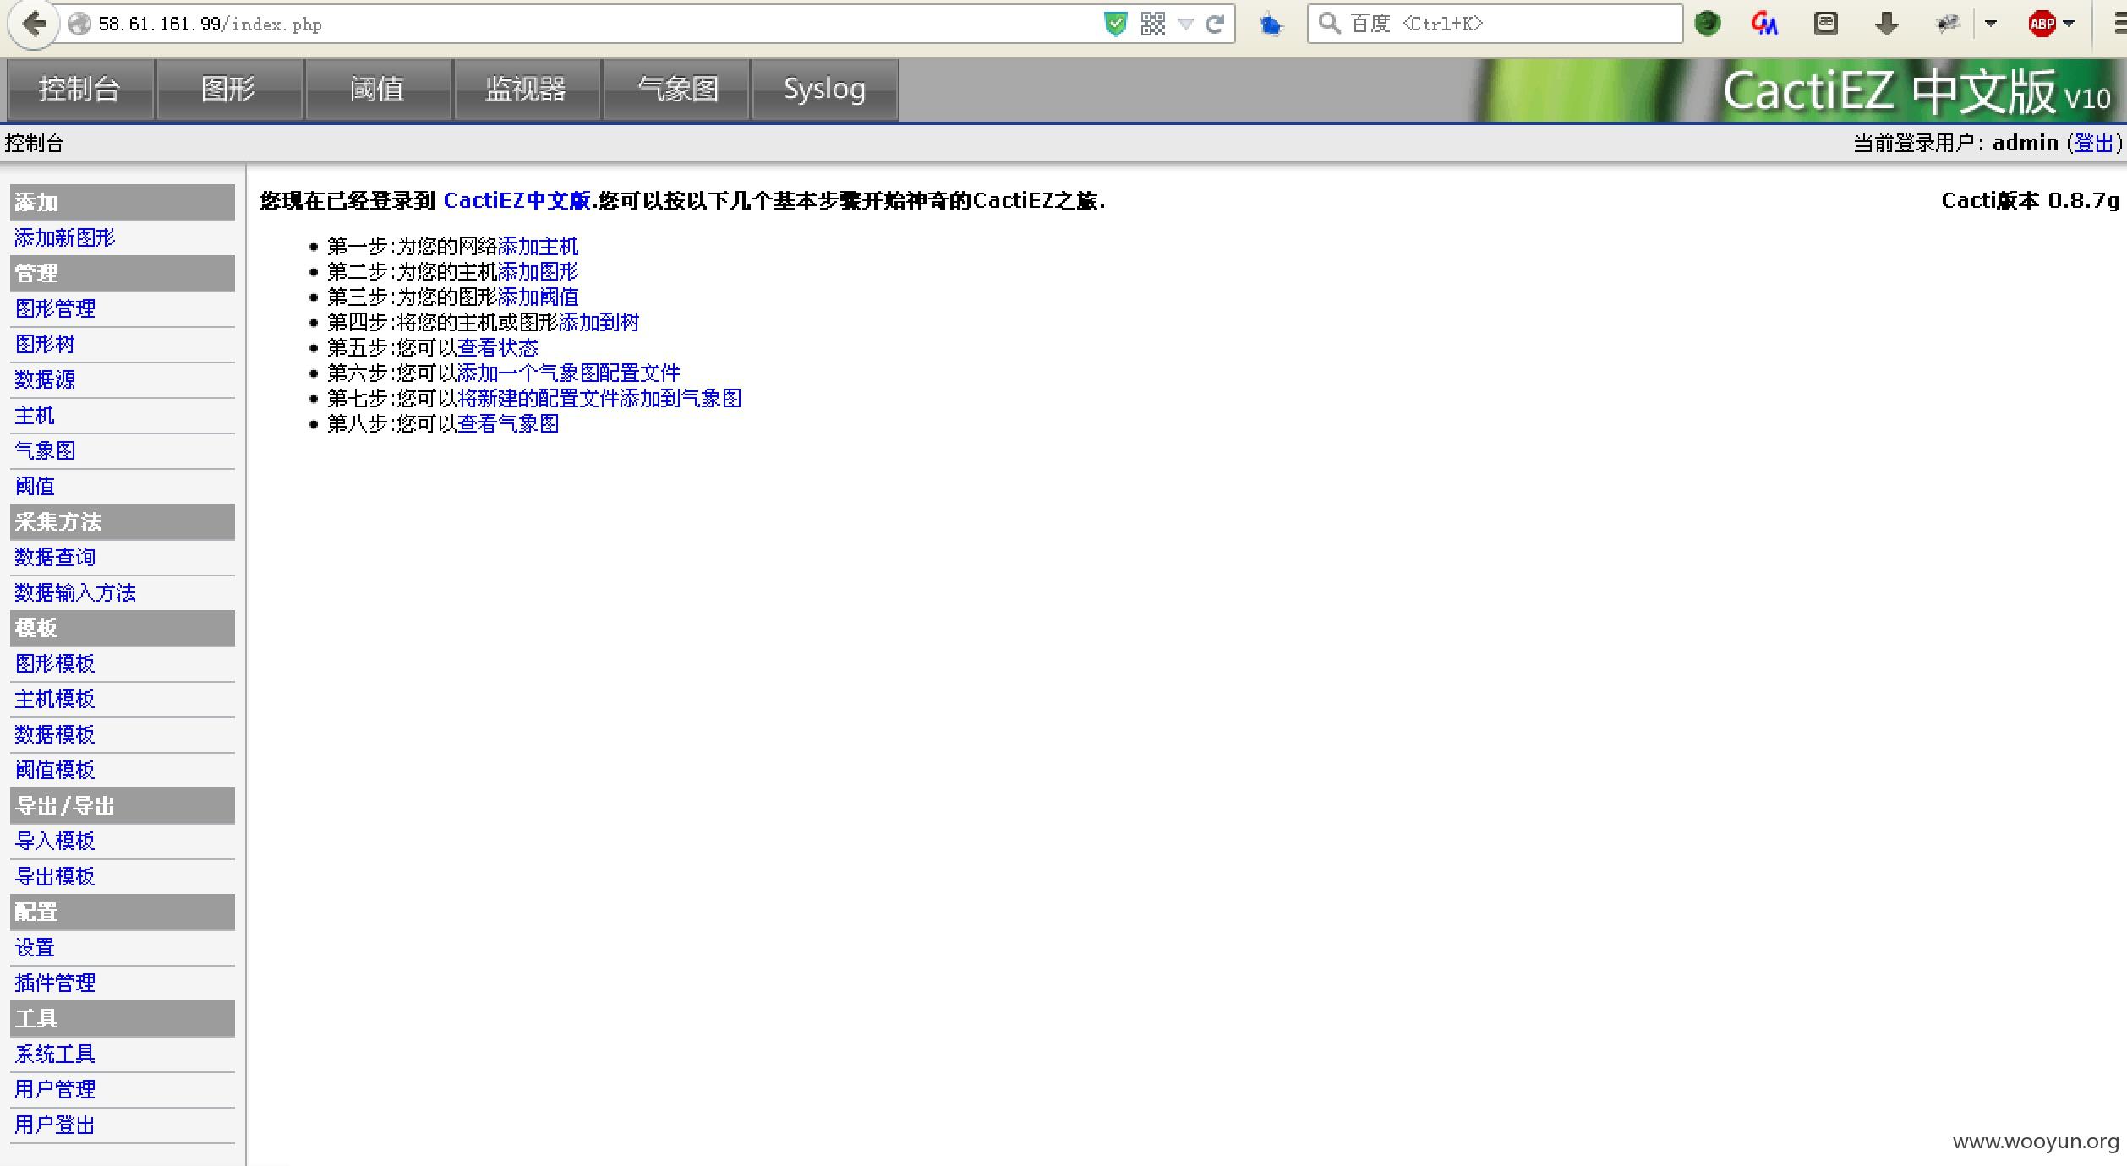Viewport: 2127px width, 1166px height.
Task: Open 数据源 sidebar link
Action: pyautogui.click(x=45, y=379)
